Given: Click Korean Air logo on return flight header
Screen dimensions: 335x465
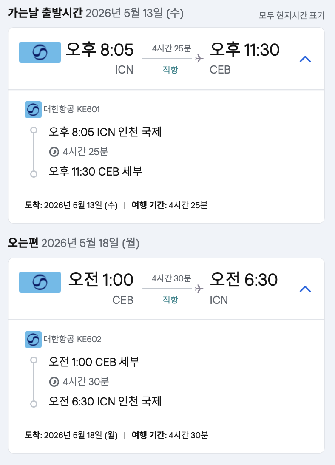Looking at the screenshot, I should [x=40, y=282].
